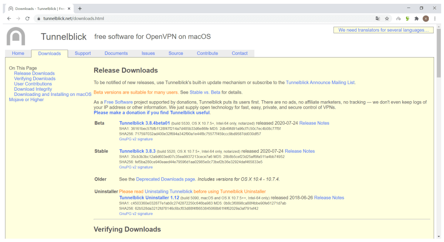The image size is (444, 242).
Task: Click the Uninstaller SHA256 hash text
Action: tap(189, 208)
